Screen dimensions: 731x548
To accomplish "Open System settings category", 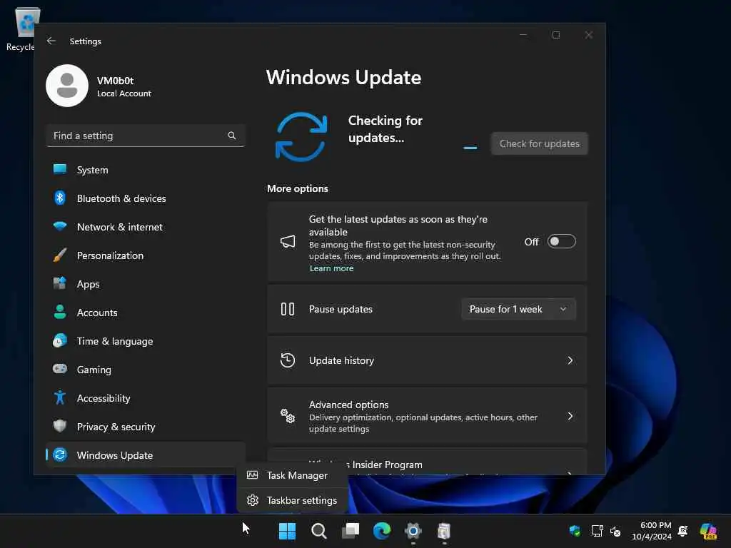I will 146,170.
